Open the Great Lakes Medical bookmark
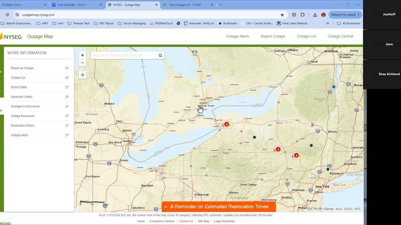Screen dimensions: 401x225 (293, 23)
